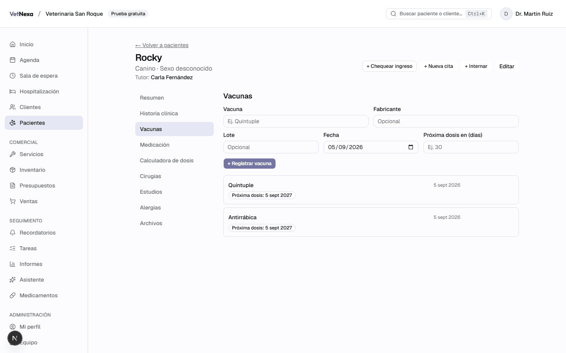Click the Recordatorios bell icon
The image size is (566, 353).
click(13, 233)
